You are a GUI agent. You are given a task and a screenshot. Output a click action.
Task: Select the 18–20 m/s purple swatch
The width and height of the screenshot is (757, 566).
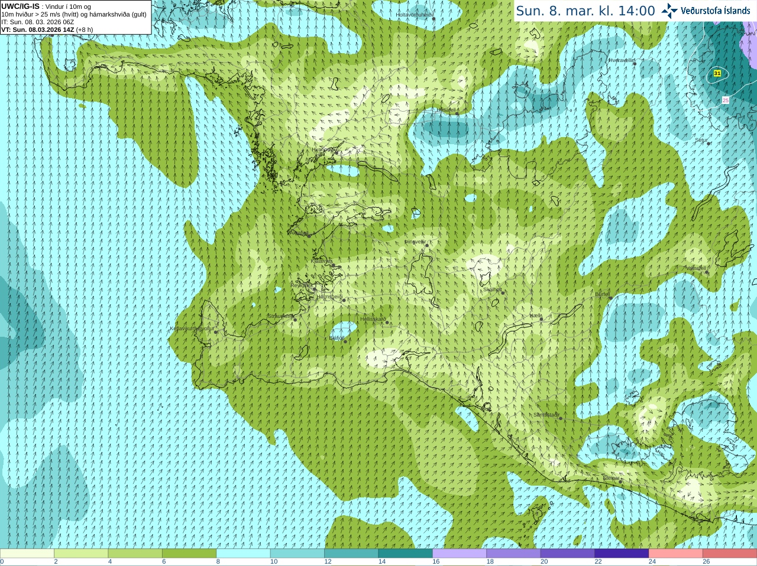[x=513, y=554]
